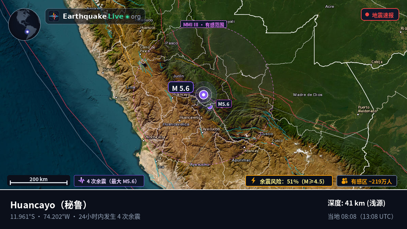This screenshot has height=229, width=407.
Task: Click the 11.961°S latitude value
Action: click(x=22, y=216)
